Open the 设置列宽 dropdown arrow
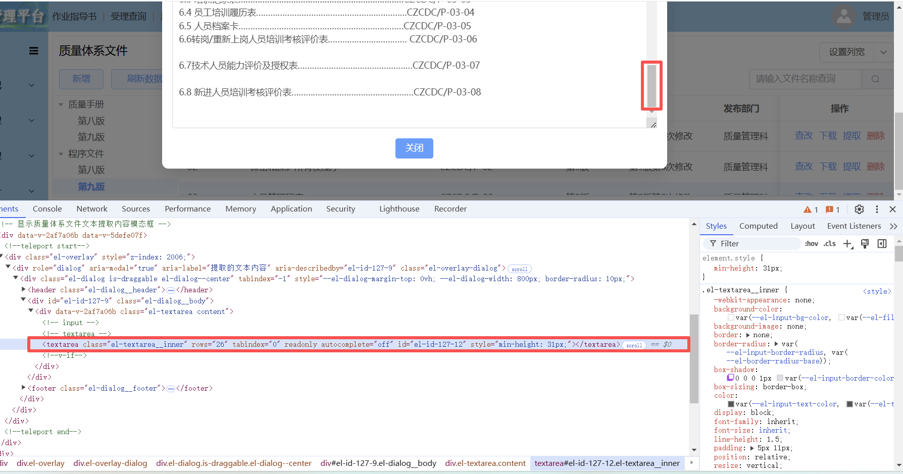This screenshot has height=474, width=903. click(883, 52)
